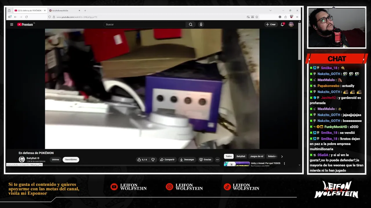Open the browser application menu

tap(297, 17)
